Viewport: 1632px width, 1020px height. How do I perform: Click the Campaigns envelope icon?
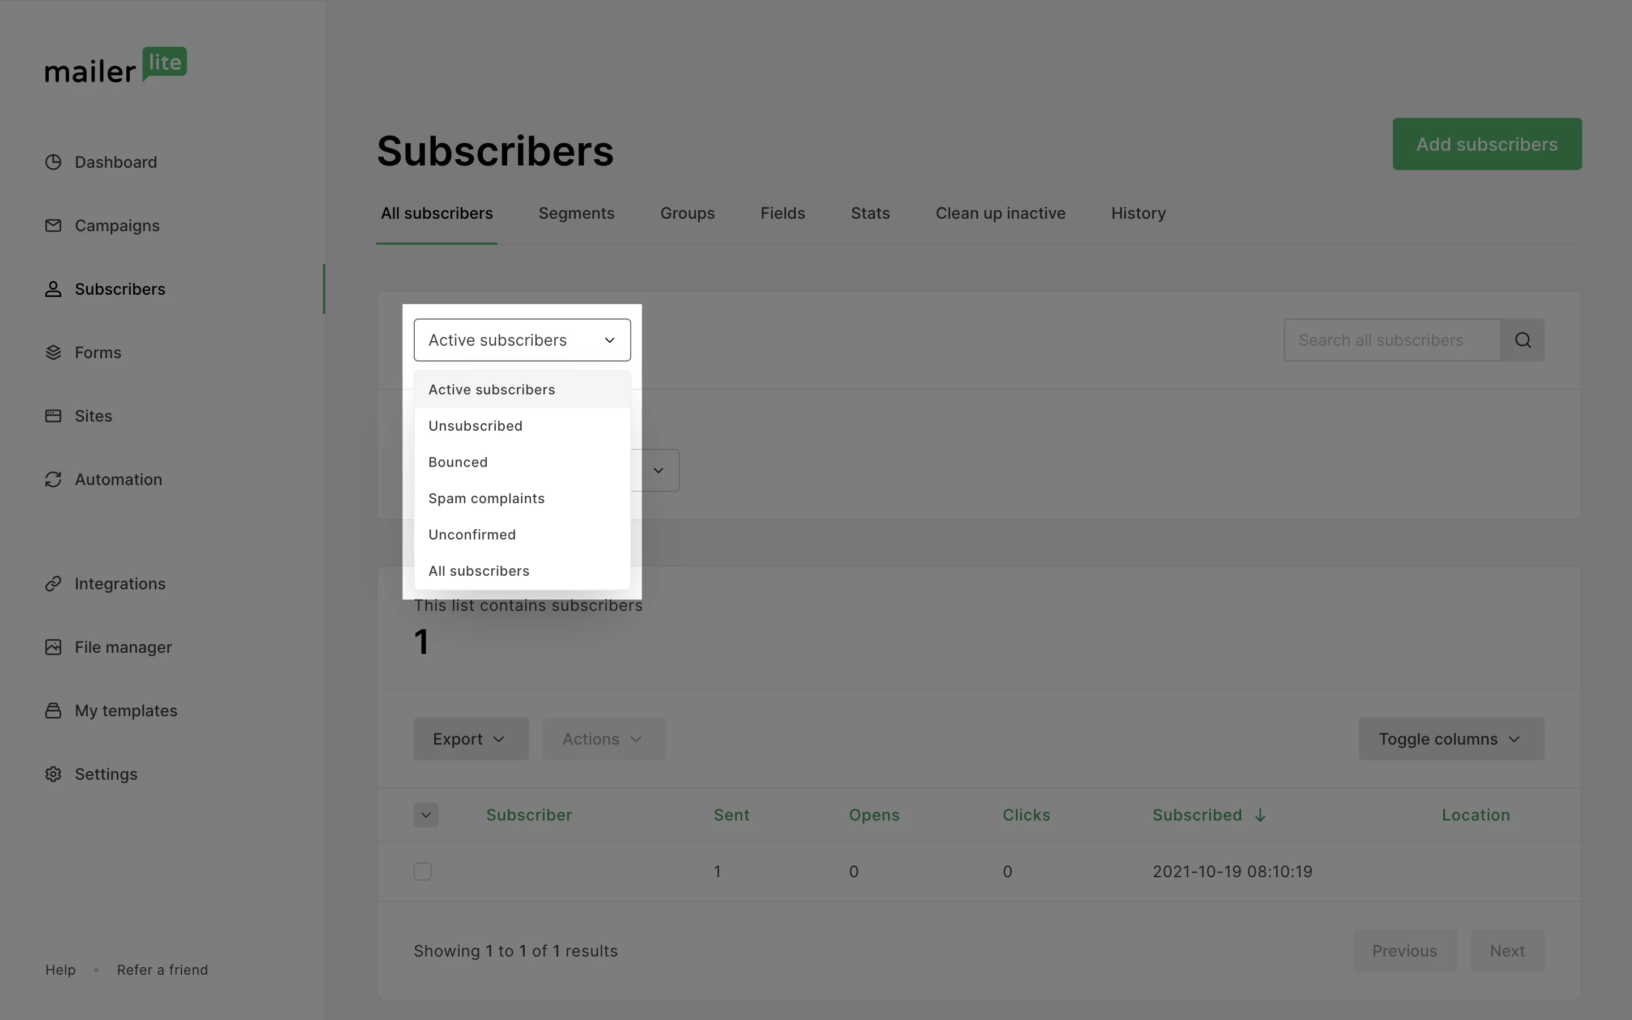pos(53,226)
